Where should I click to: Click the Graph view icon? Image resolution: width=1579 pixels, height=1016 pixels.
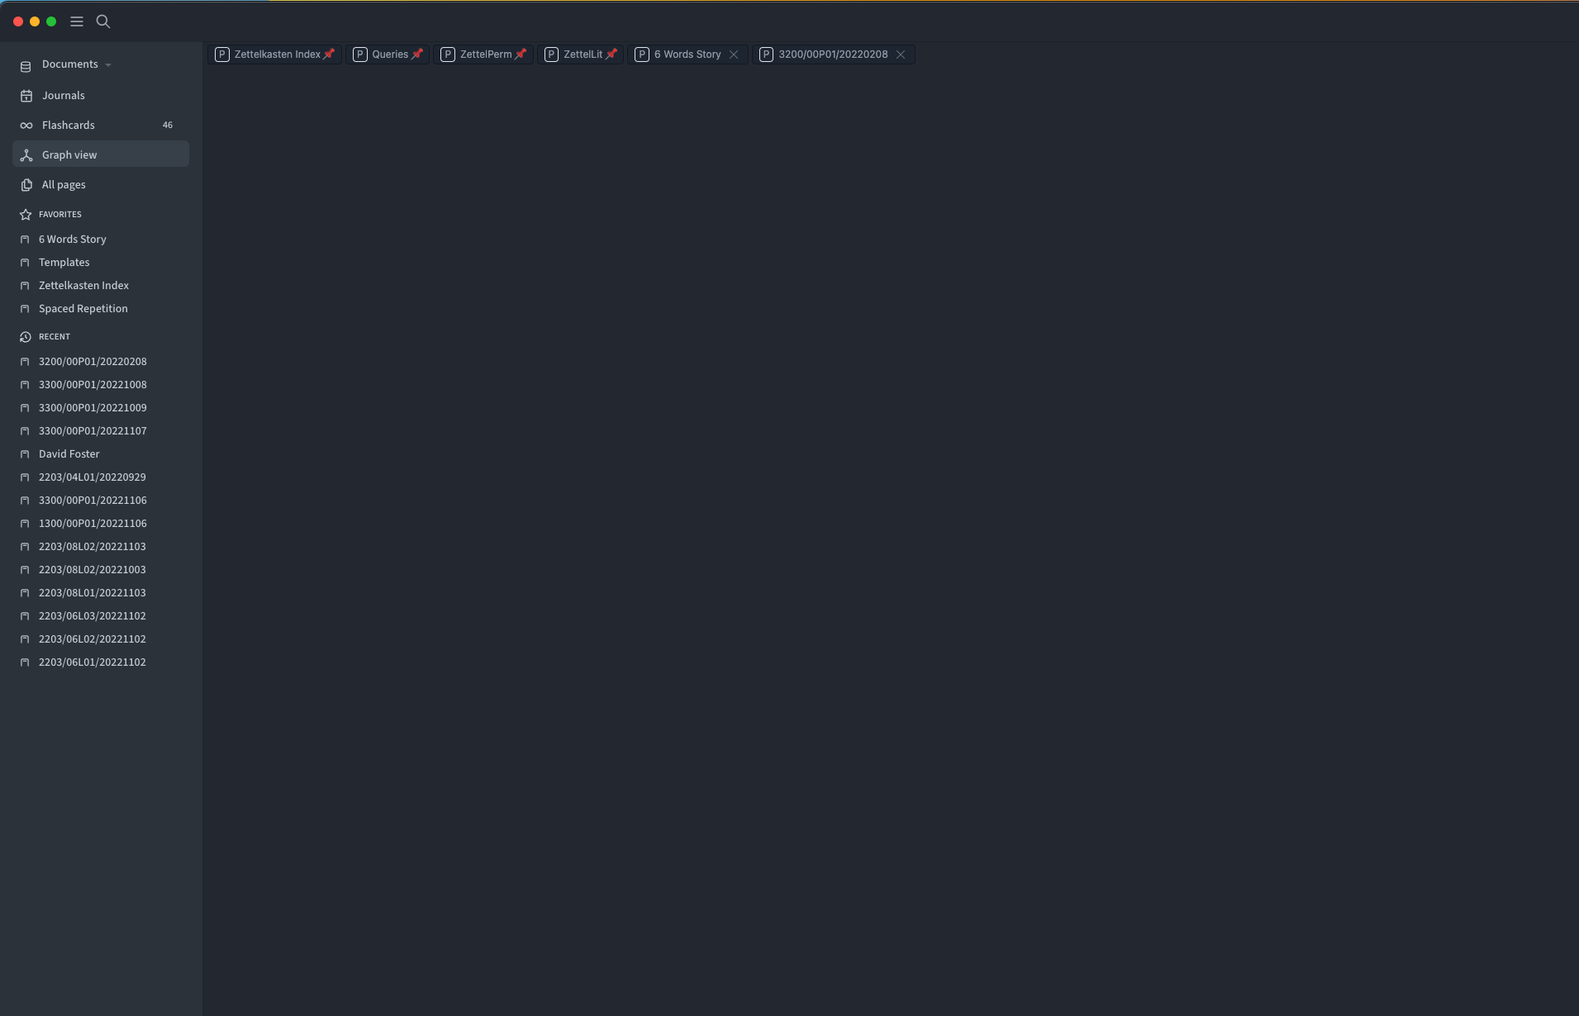click(x=26, y=155)
